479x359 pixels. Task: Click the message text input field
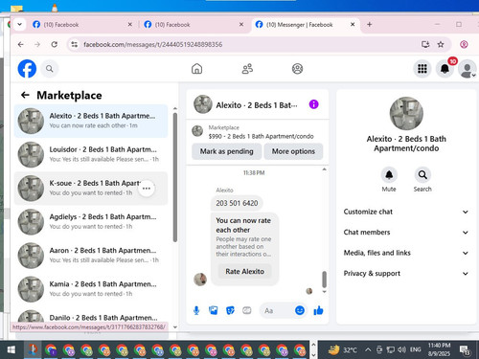click(276, 310)
